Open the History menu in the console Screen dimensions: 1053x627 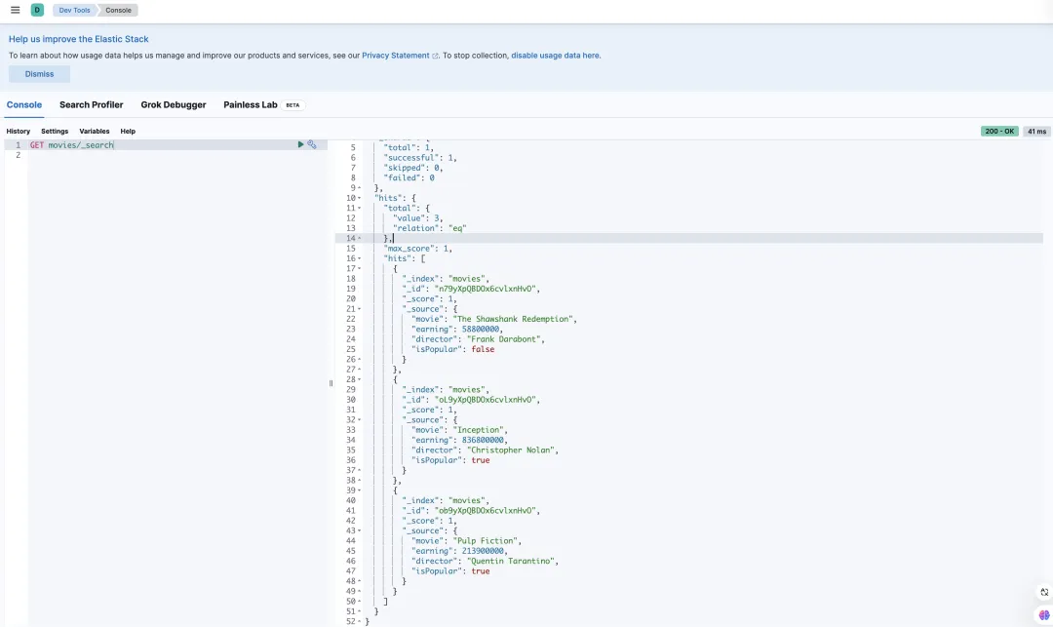coord(18,131)
